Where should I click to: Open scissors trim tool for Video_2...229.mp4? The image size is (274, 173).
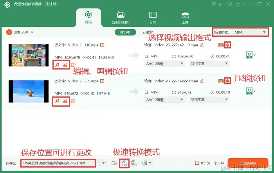pyautogui.click(x=65, y=101)
